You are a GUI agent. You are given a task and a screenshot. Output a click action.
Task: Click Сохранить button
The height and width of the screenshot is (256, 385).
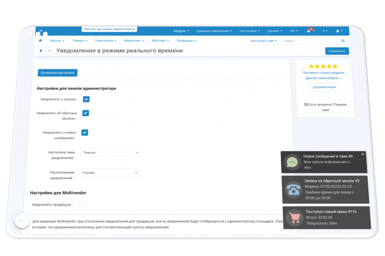point(337,51)
